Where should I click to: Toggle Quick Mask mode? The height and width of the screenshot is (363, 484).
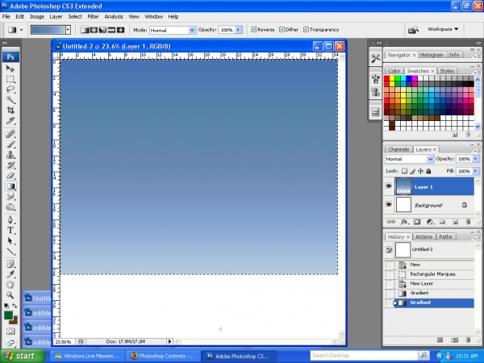coord(10,332)
